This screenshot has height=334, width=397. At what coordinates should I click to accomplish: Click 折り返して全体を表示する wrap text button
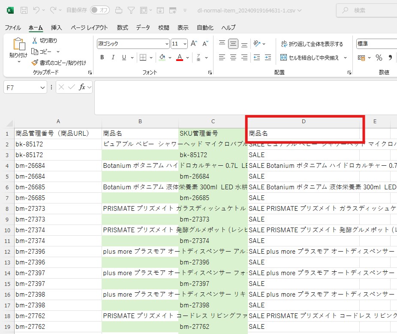(x=312, y=44)
